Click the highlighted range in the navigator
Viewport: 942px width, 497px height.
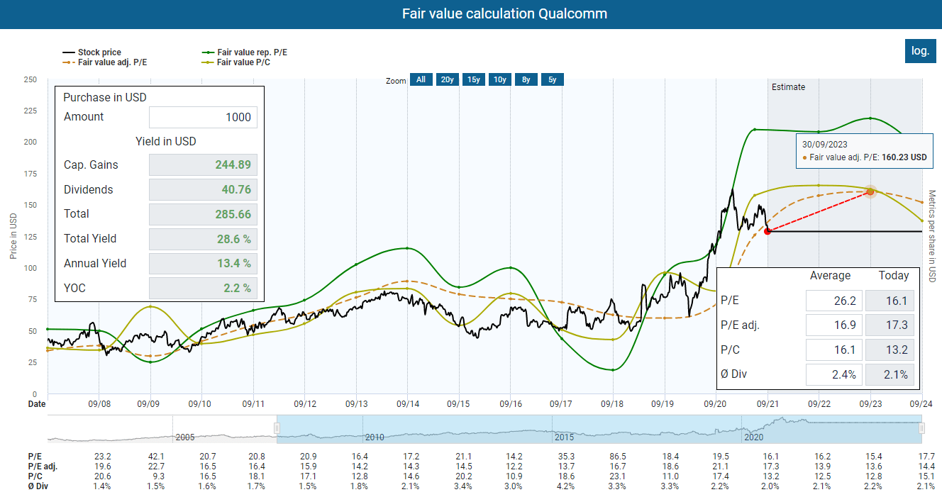tap(599, 430)
